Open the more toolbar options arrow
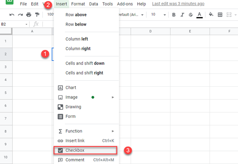Viewport: 238px width, 164px height. point(235,15)
